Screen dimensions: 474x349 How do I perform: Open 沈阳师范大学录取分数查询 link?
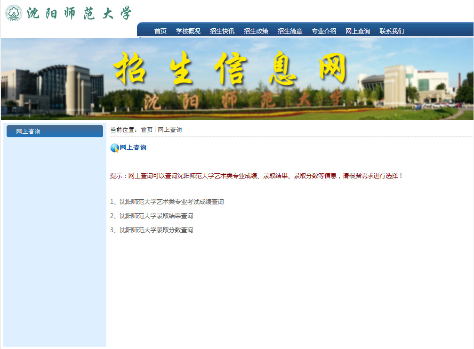[x=156, y=230]
